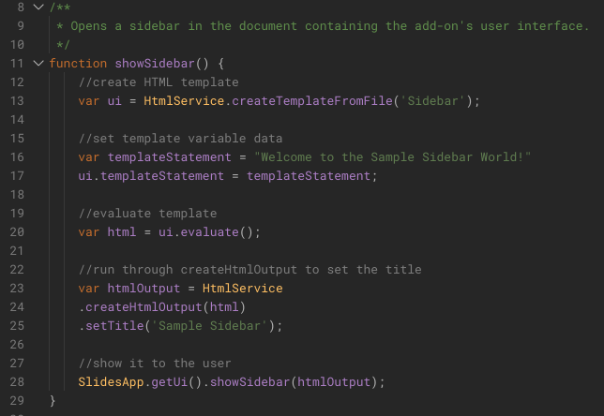Click the //show it to the user comment
The width and height of the screenshot is (604, 416).
[155, 363]
